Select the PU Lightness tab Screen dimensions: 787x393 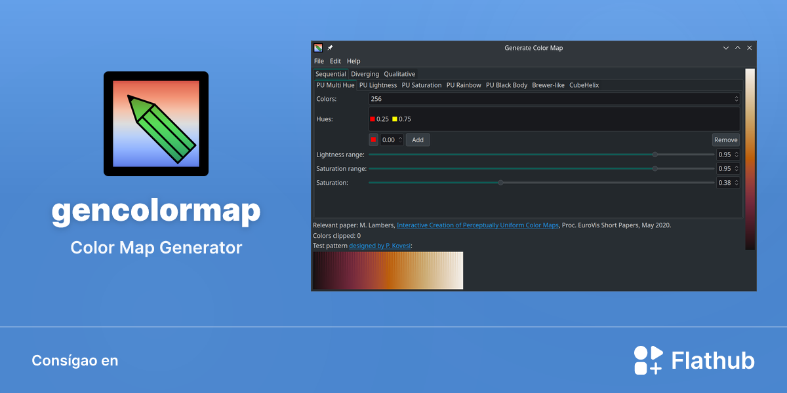pyautogui.click(x=378, y=85)
